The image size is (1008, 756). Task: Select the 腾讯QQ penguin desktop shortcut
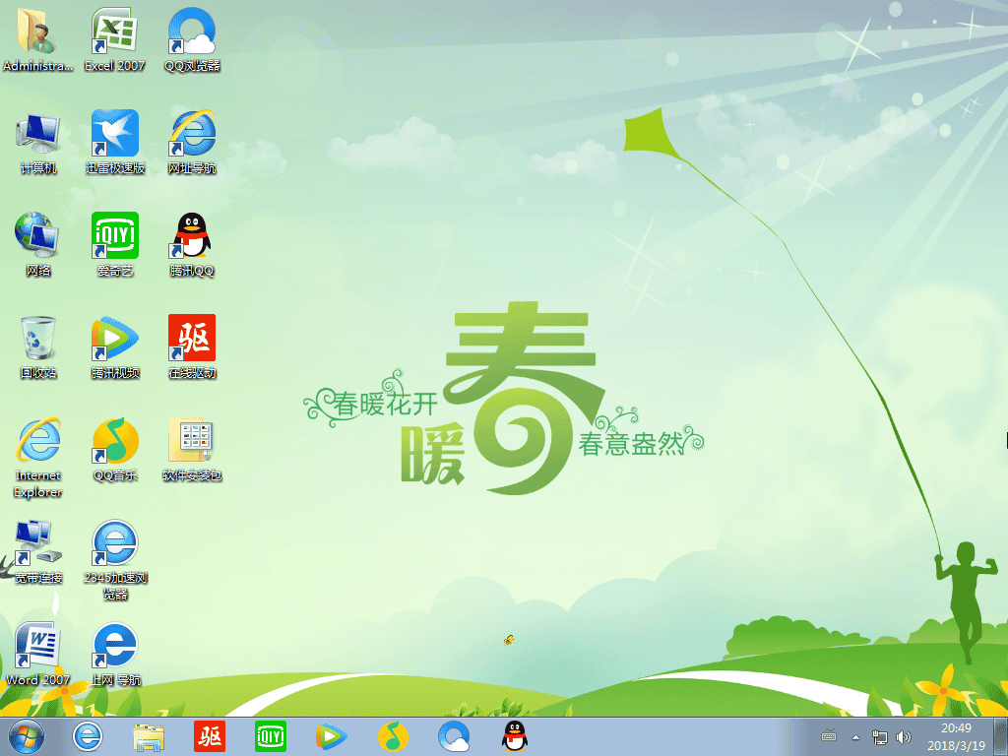click(x=192, y=245)
